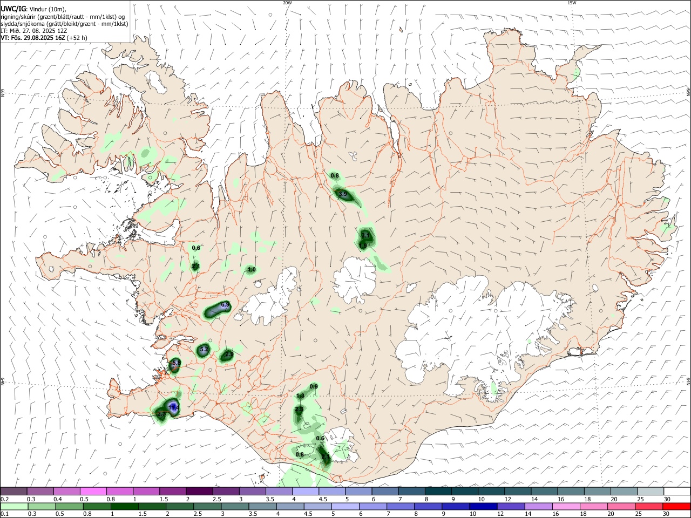Click the 1.9 label below 3.1

(363, 246)
